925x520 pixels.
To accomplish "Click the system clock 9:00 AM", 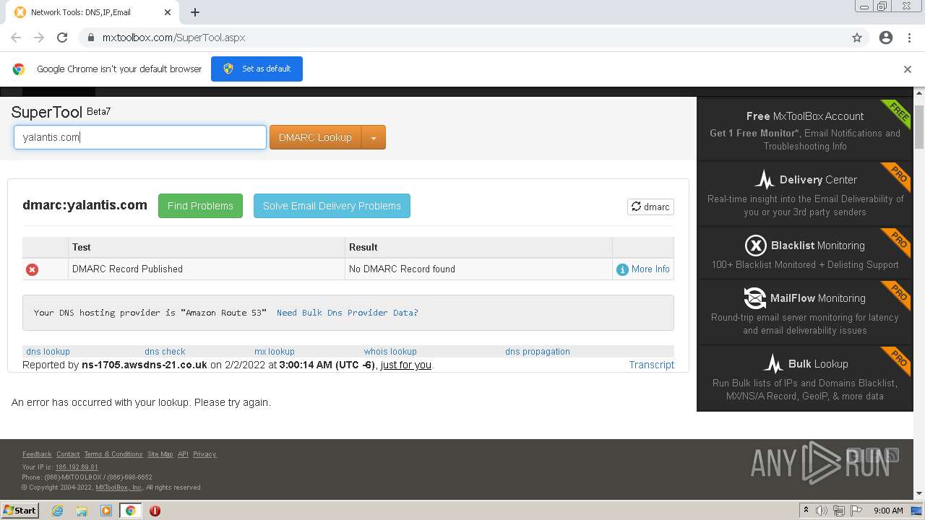I will point(888,511).
